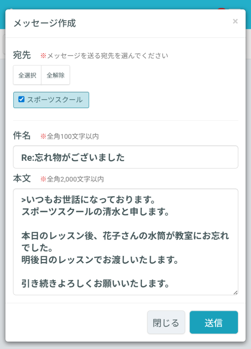Click the 全解除 button
The image size is (251, 349).
tap(56, 75)
